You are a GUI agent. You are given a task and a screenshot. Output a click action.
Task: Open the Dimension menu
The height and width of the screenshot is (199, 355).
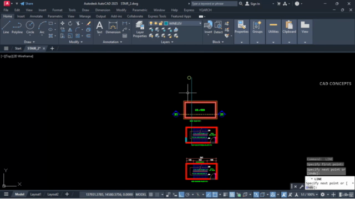point(103,10)
